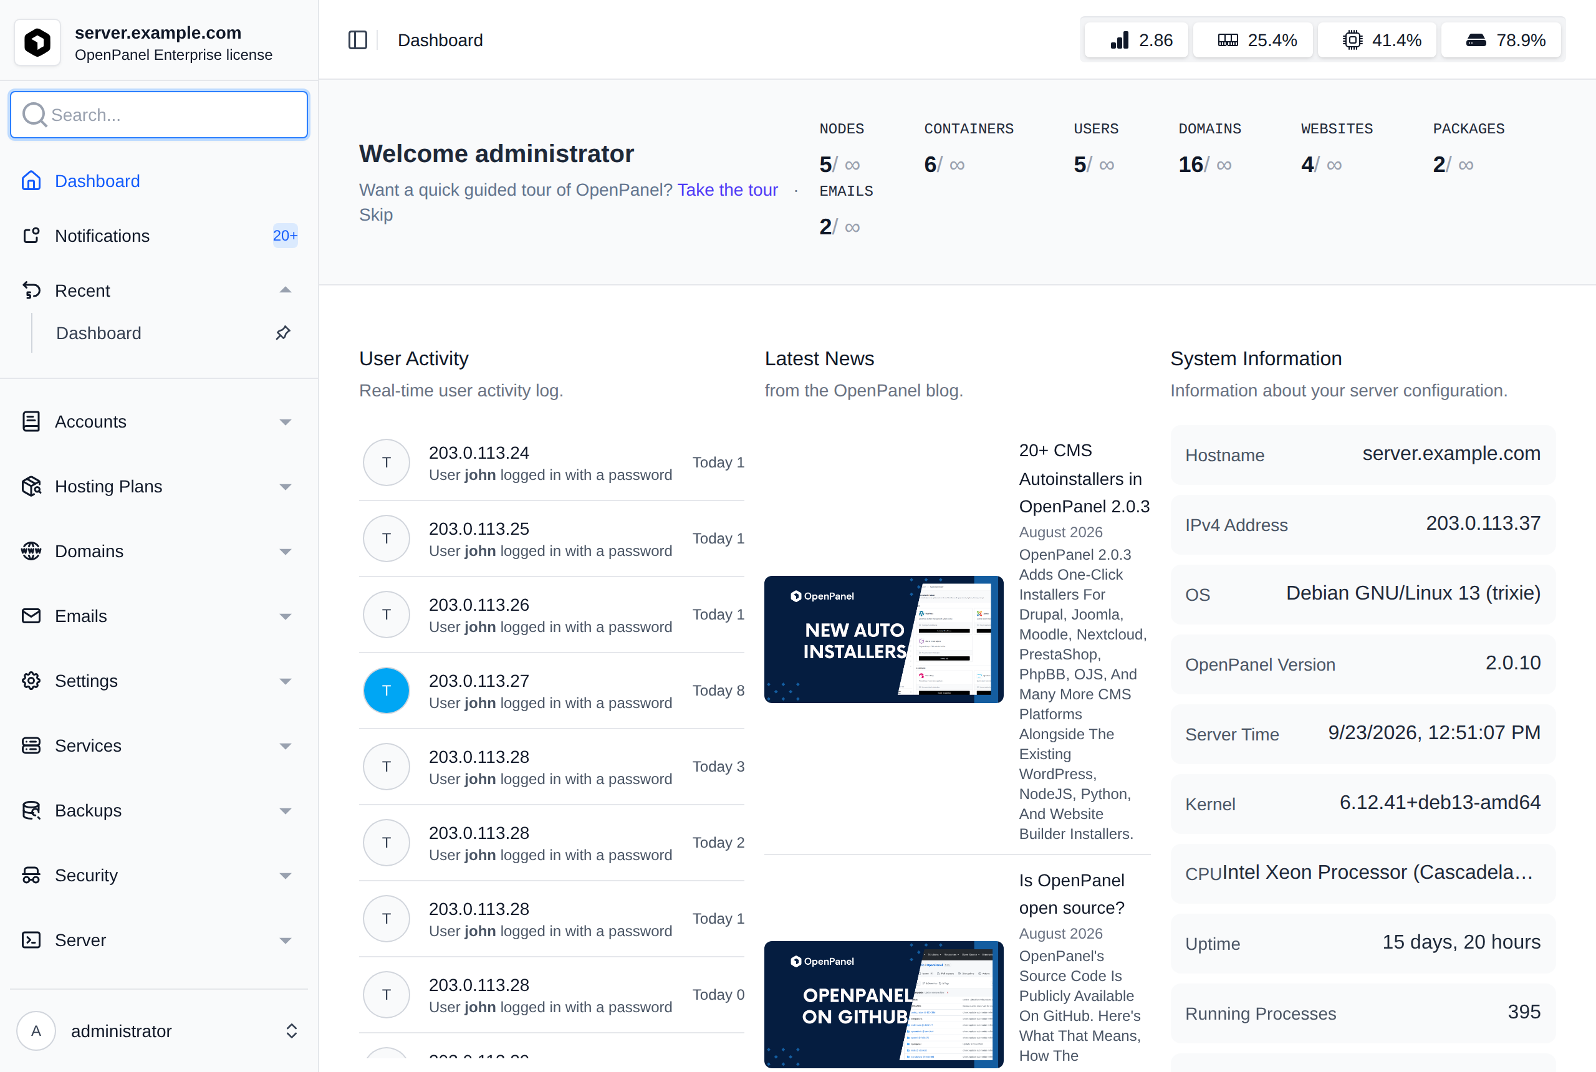Open the Is OpenPanel open source article

click(1072, 894)
